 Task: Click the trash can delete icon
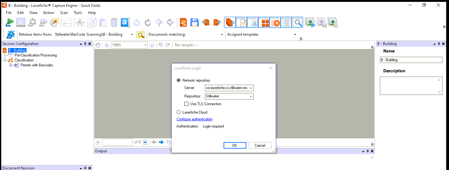[x=114, y=23]
